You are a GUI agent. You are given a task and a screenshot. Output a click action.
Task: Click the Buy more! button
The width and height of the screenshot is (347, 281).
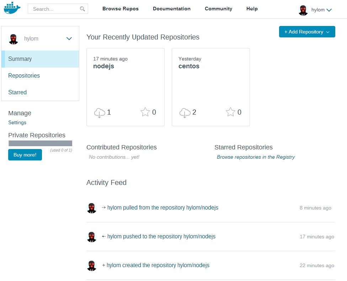pos(25,155)
